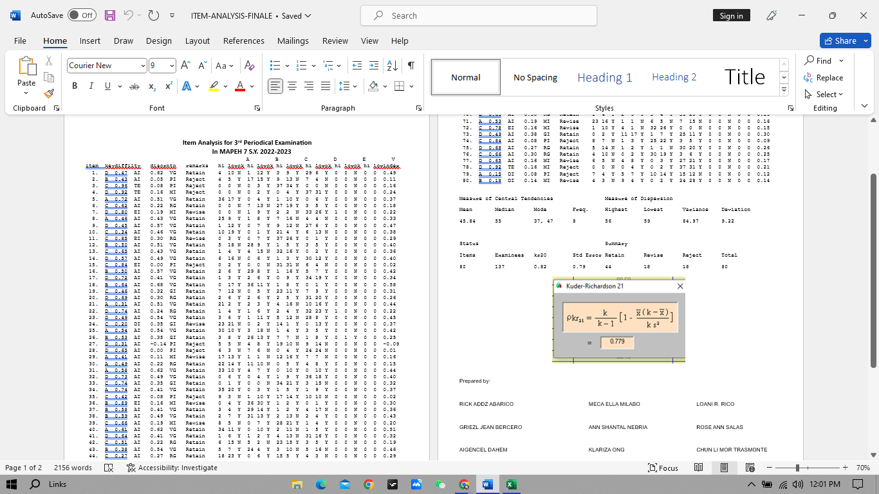Apply the red font color

(240, 86)
